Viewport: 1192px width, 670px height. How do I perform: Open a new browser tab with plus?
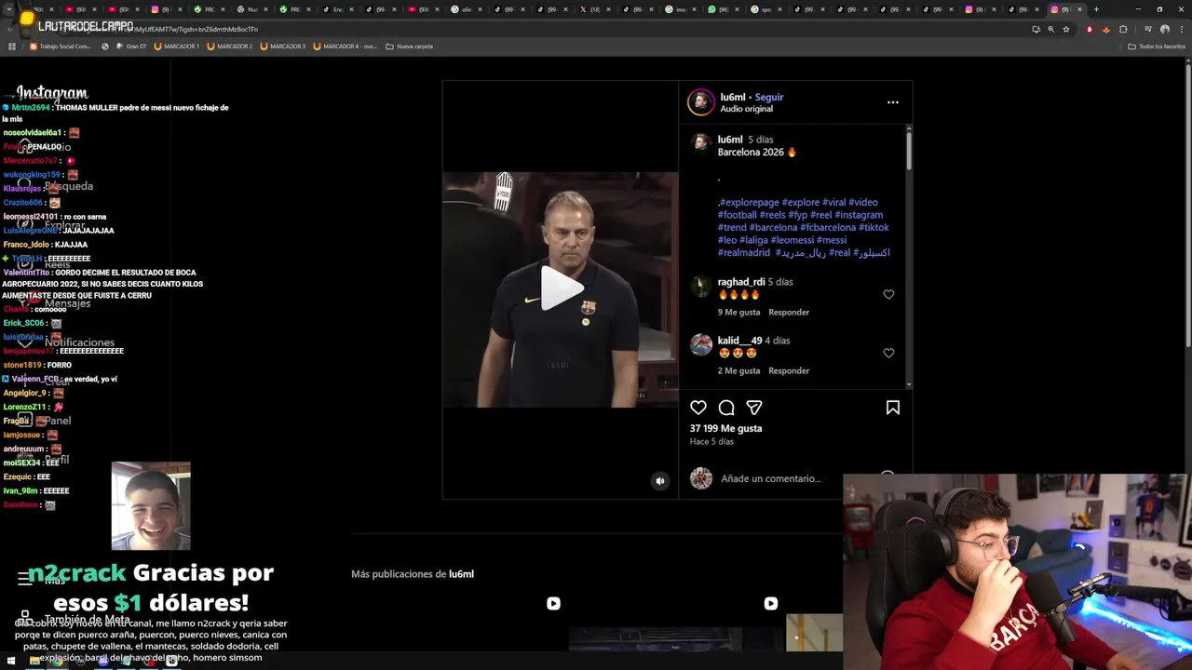[1096, 9]
